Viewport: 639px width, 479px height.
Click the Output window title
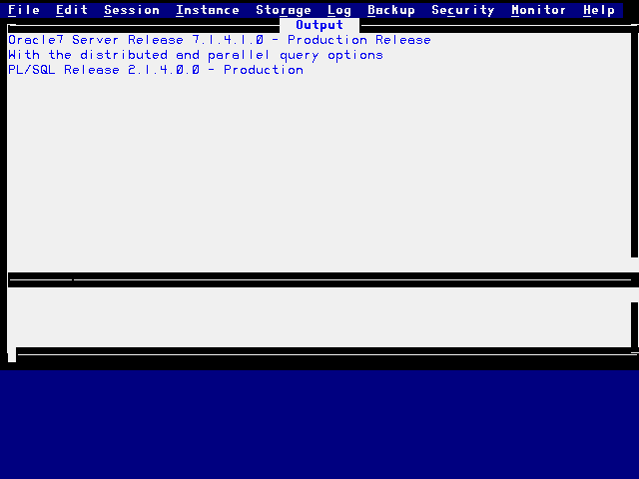coord(319,25)
